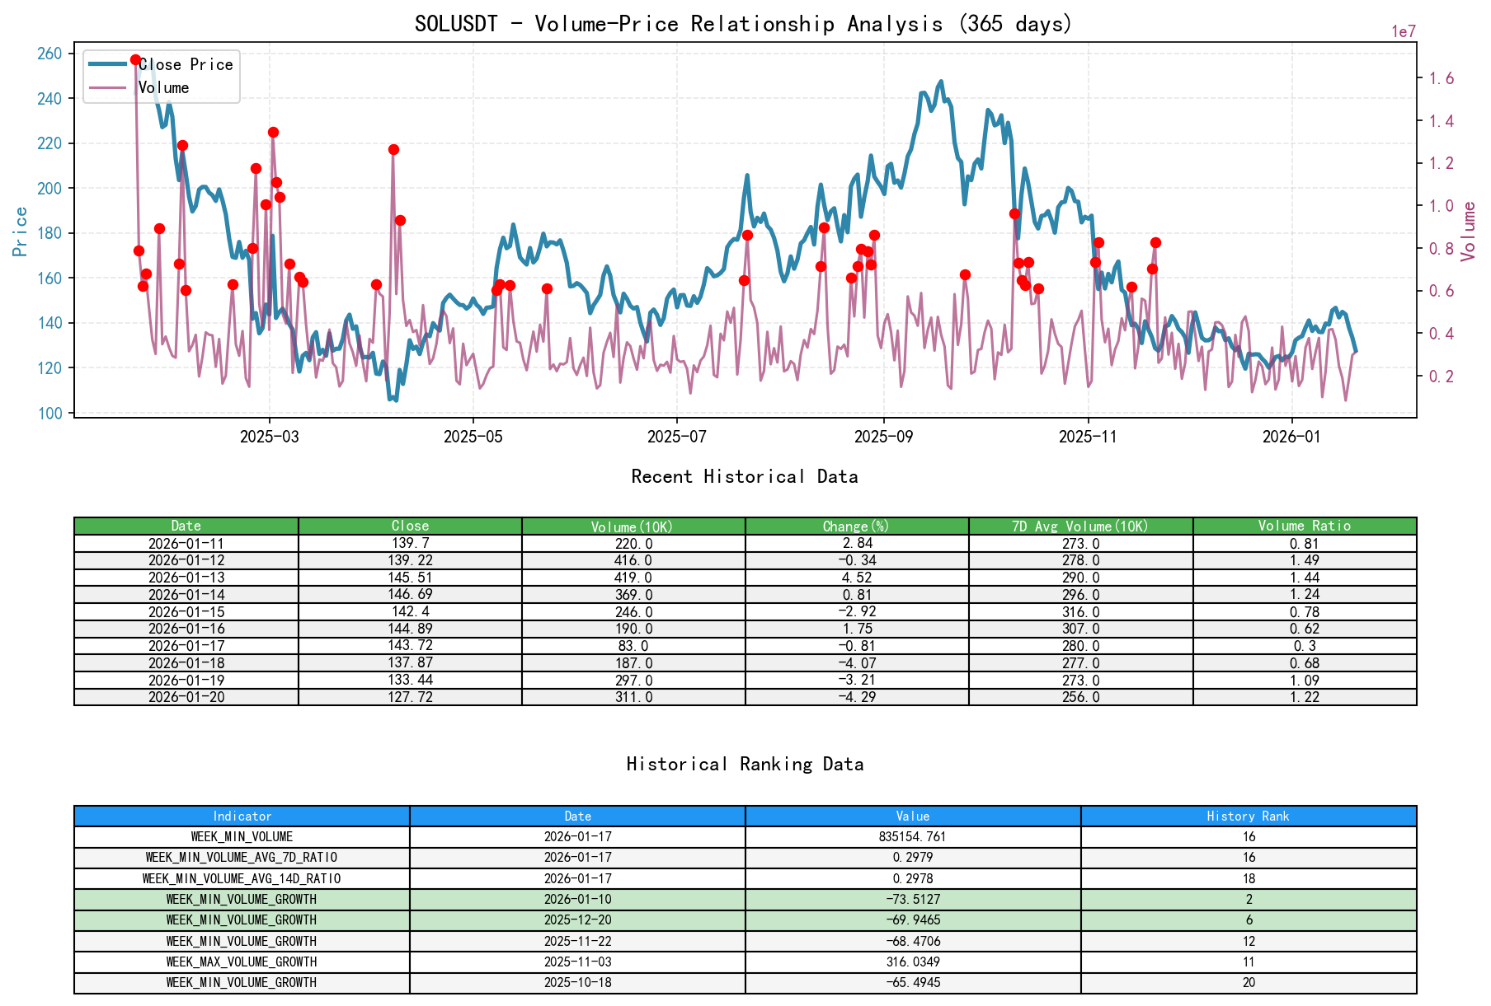Select the Historical Ranking Data section title
This screenshot has height=1006, width=1491.
point(745,764)
